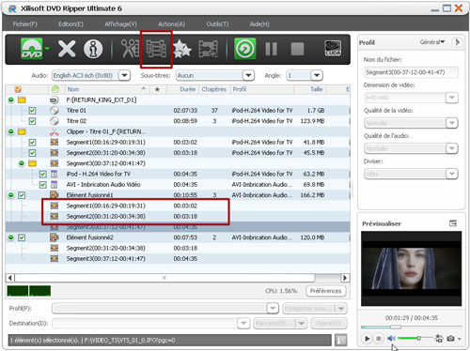The image size is (470, 351).
Task: Click the log icon in status bar
Action: click(x=340, y=340)
